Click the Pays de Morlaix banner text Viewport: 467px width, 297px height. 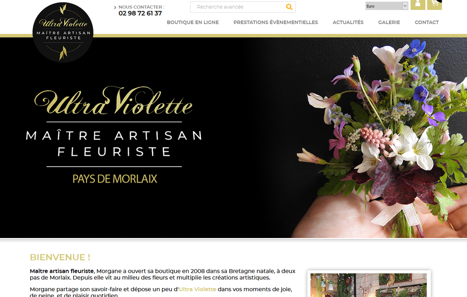pyautogui.click(x=115, y=179)
